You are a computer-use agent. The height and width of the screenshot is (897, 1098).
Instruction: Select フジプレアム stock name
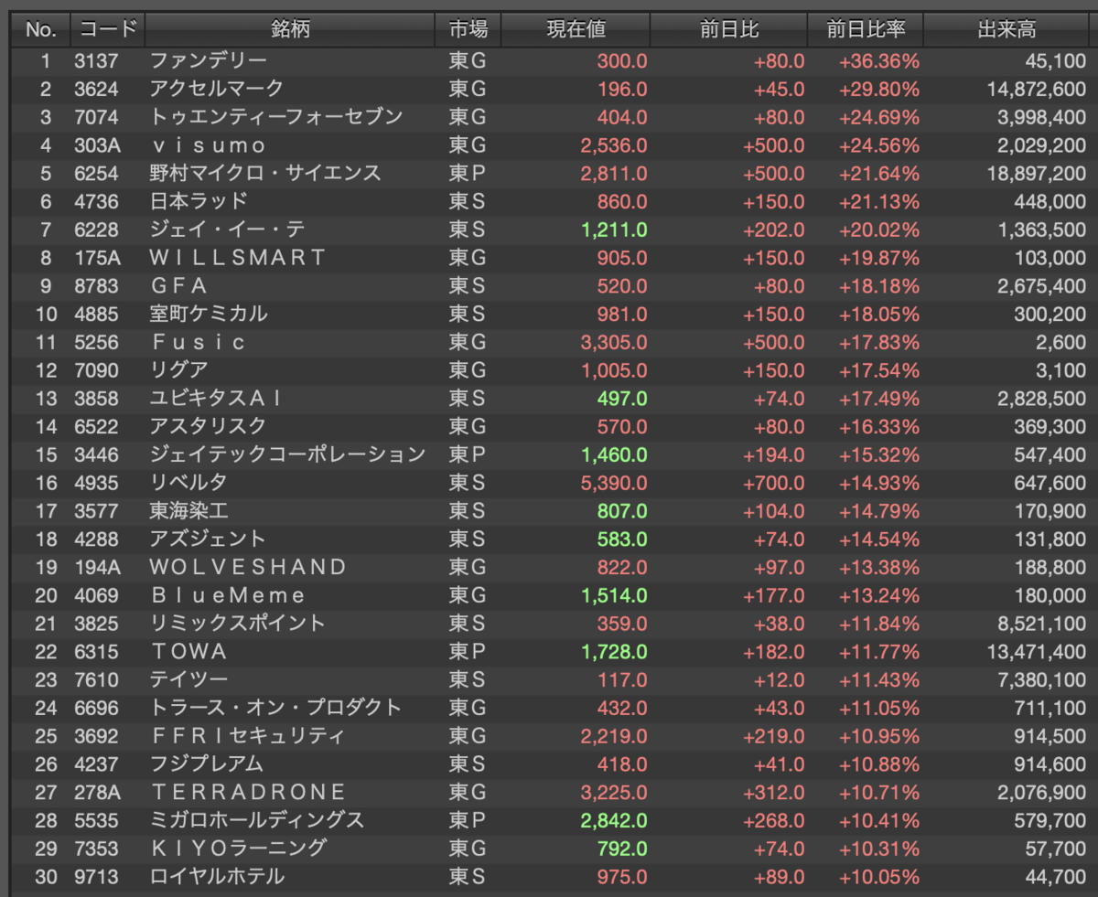208,764
